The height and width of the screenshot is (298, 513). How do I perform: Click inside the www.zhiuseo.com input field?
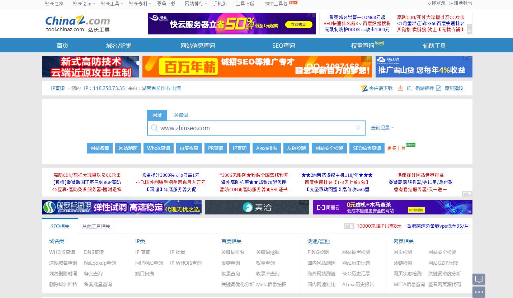coord(251,128)
